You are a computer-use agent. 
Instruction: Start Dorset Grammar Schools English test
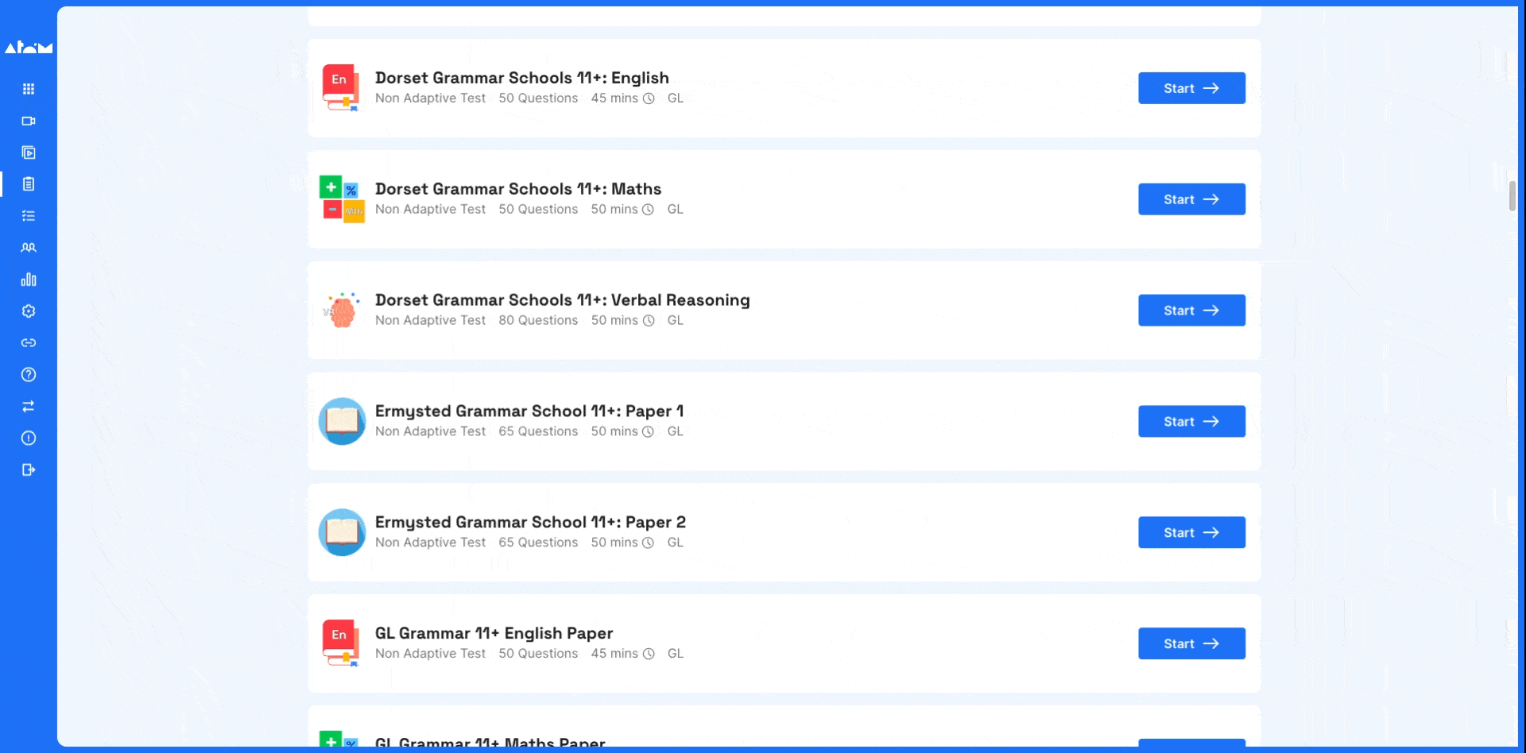click(x=1191, y=88)
